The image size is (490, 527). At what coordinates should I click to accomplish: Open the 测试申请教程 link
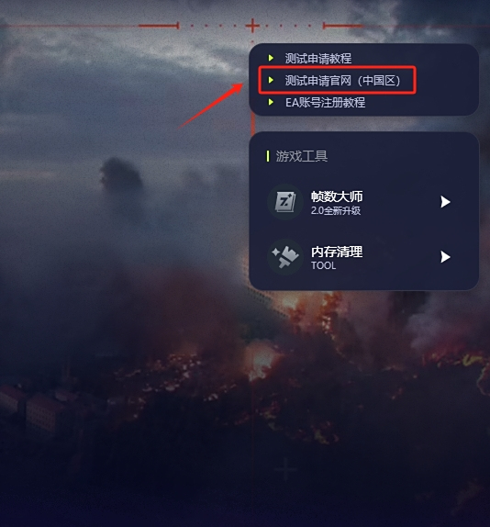(318, 59)
